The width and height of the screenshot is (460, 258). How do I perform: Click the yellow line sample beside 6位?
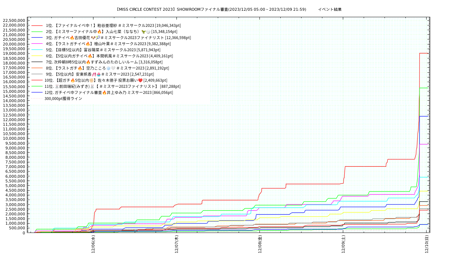click(37, 56)
